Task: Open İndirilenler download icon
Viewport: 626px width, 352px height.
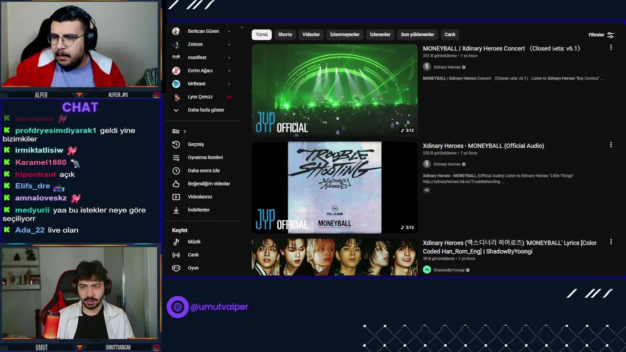Action: [176, 210]
